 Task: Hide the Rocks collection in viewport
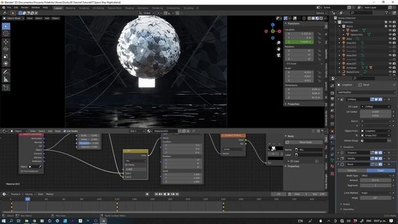tap(390, 26)
